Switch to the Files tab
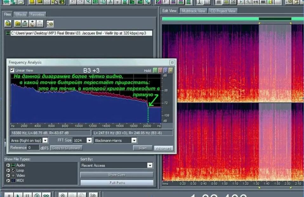Screen dimensions: 304x197 click(x=8, y=14)
